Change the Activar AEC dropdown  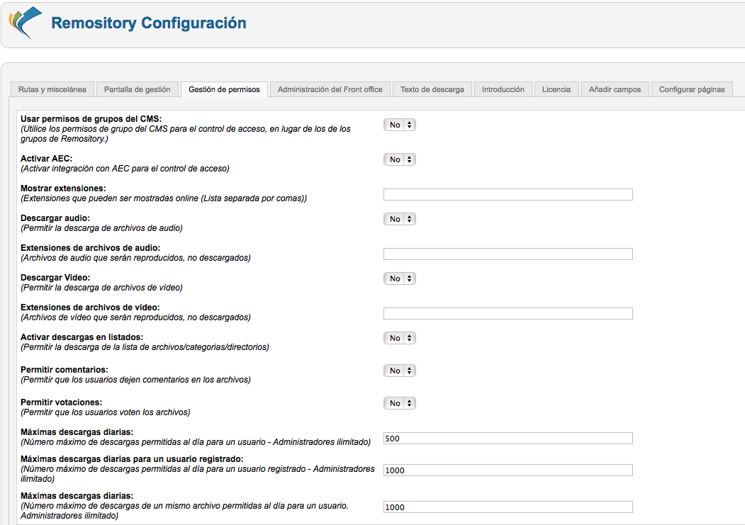coord(400,159)
